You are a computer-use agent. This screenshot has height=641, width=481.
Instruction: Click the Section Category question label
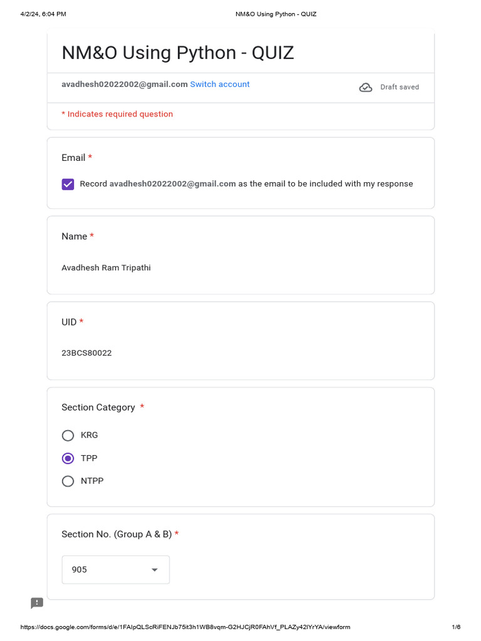[98, 408]
